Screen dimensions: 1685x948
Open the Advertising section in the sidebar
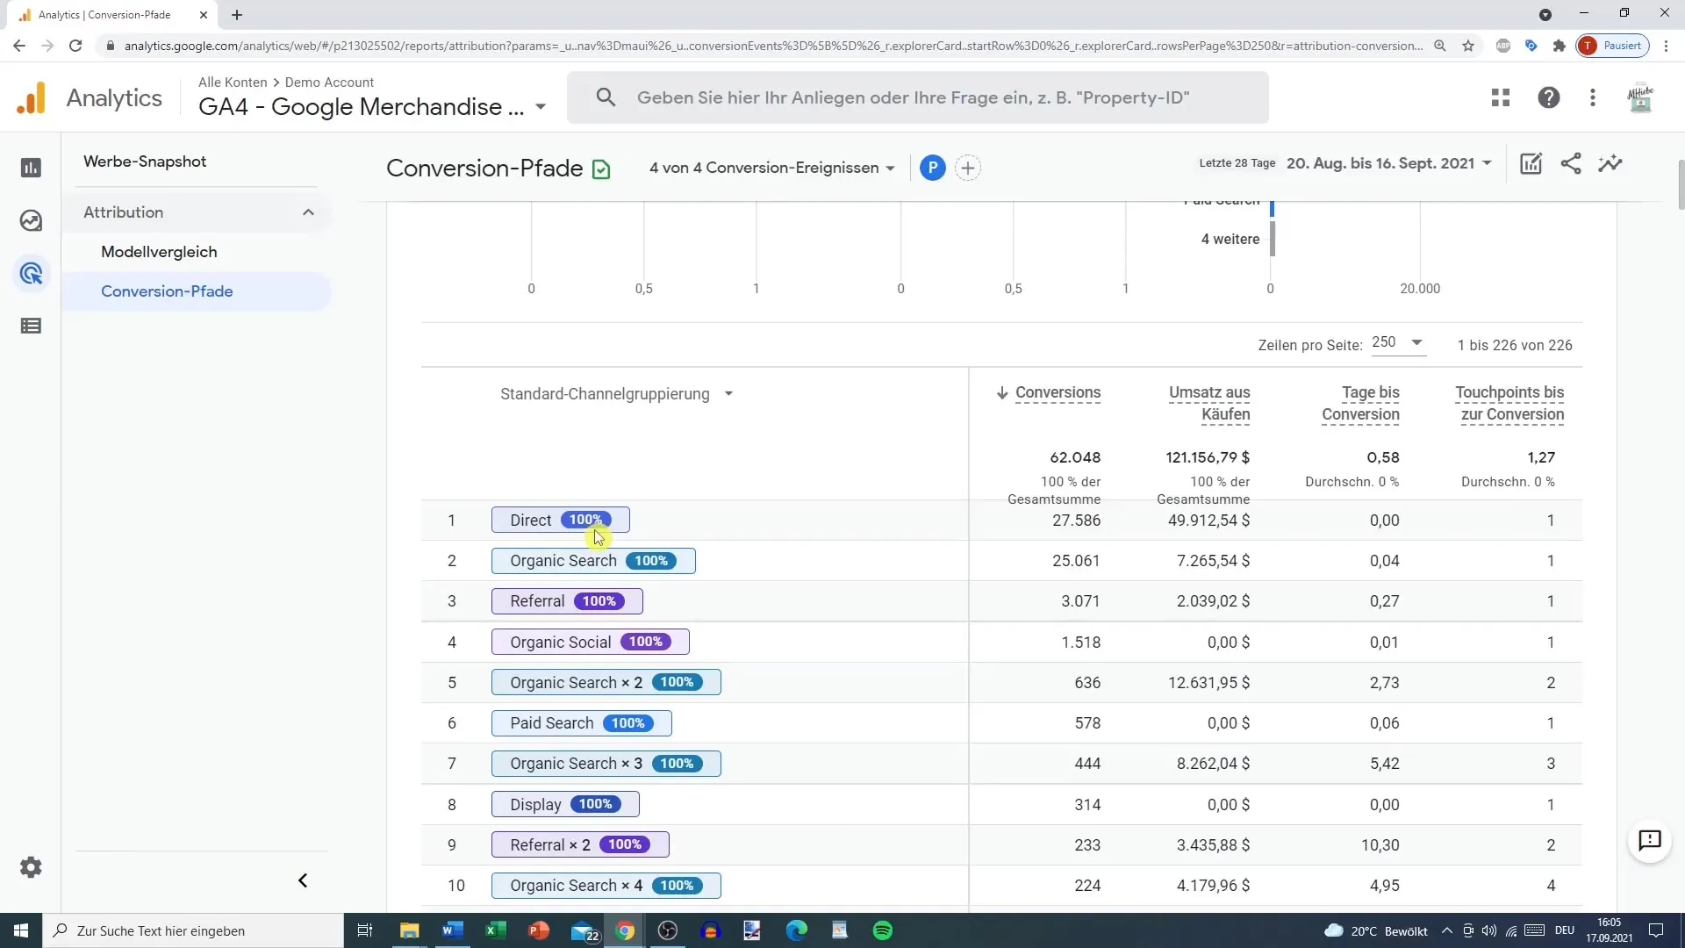31,274
